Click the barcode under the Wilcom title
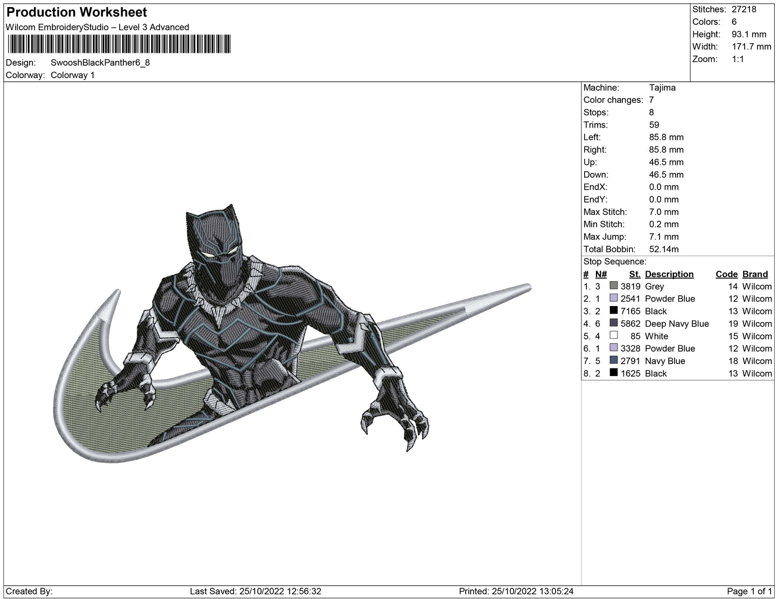 click(119, 44)
